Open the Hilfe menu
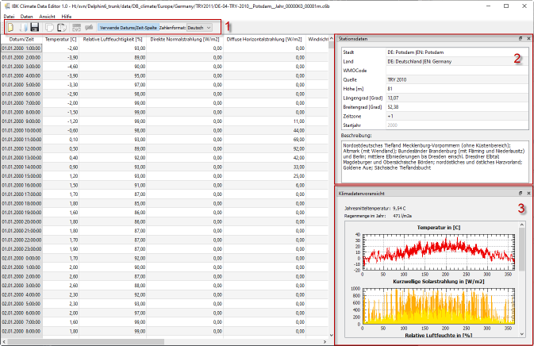This screenshot has height=346, width=534. point(67,16)
